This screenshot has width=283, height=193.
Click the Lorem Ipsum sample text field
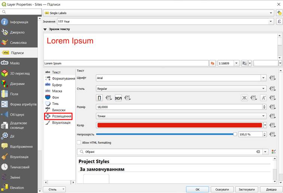pyautogui.click(x=126, y=63)
